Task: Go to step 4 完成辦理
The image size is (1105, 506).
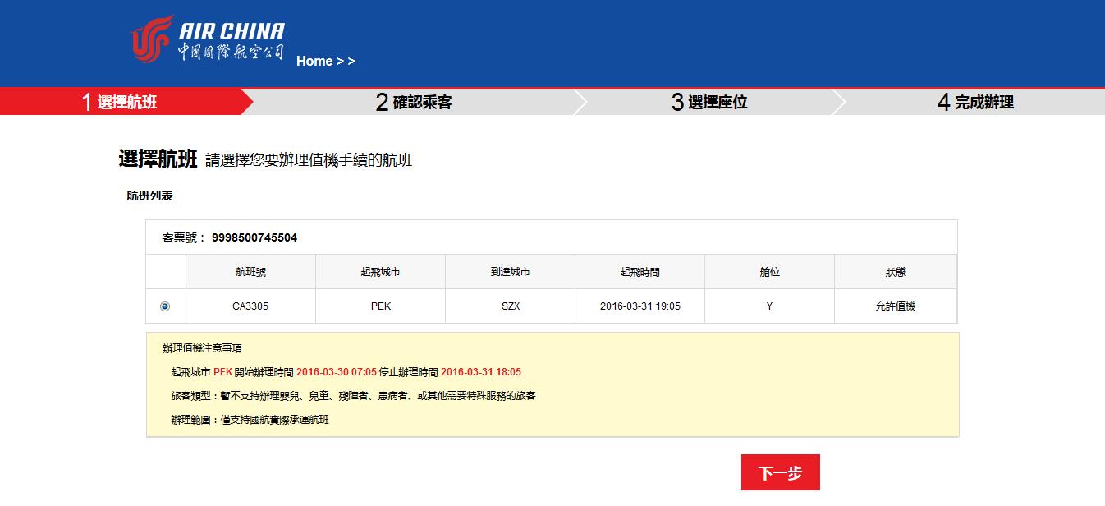Action: (975, 103)
